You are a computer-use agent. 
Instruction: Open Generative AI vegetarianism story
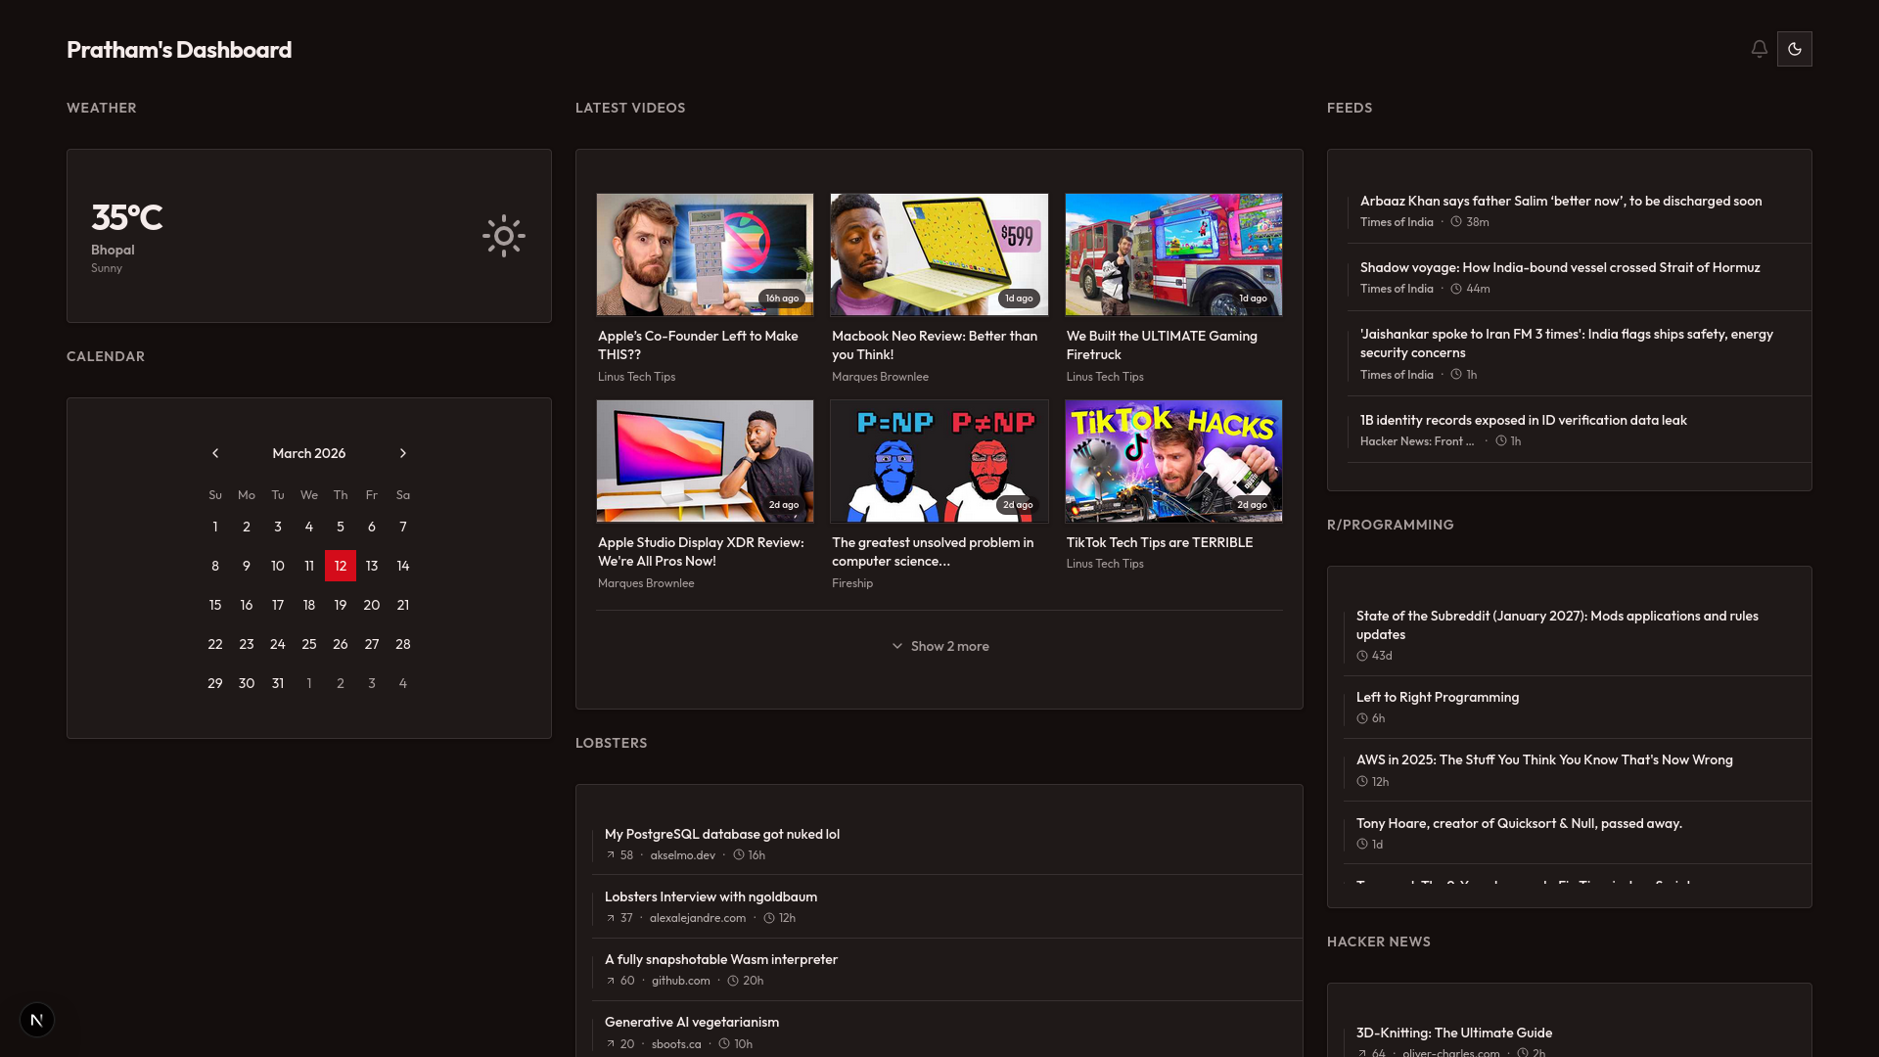tap(692, 1022)
